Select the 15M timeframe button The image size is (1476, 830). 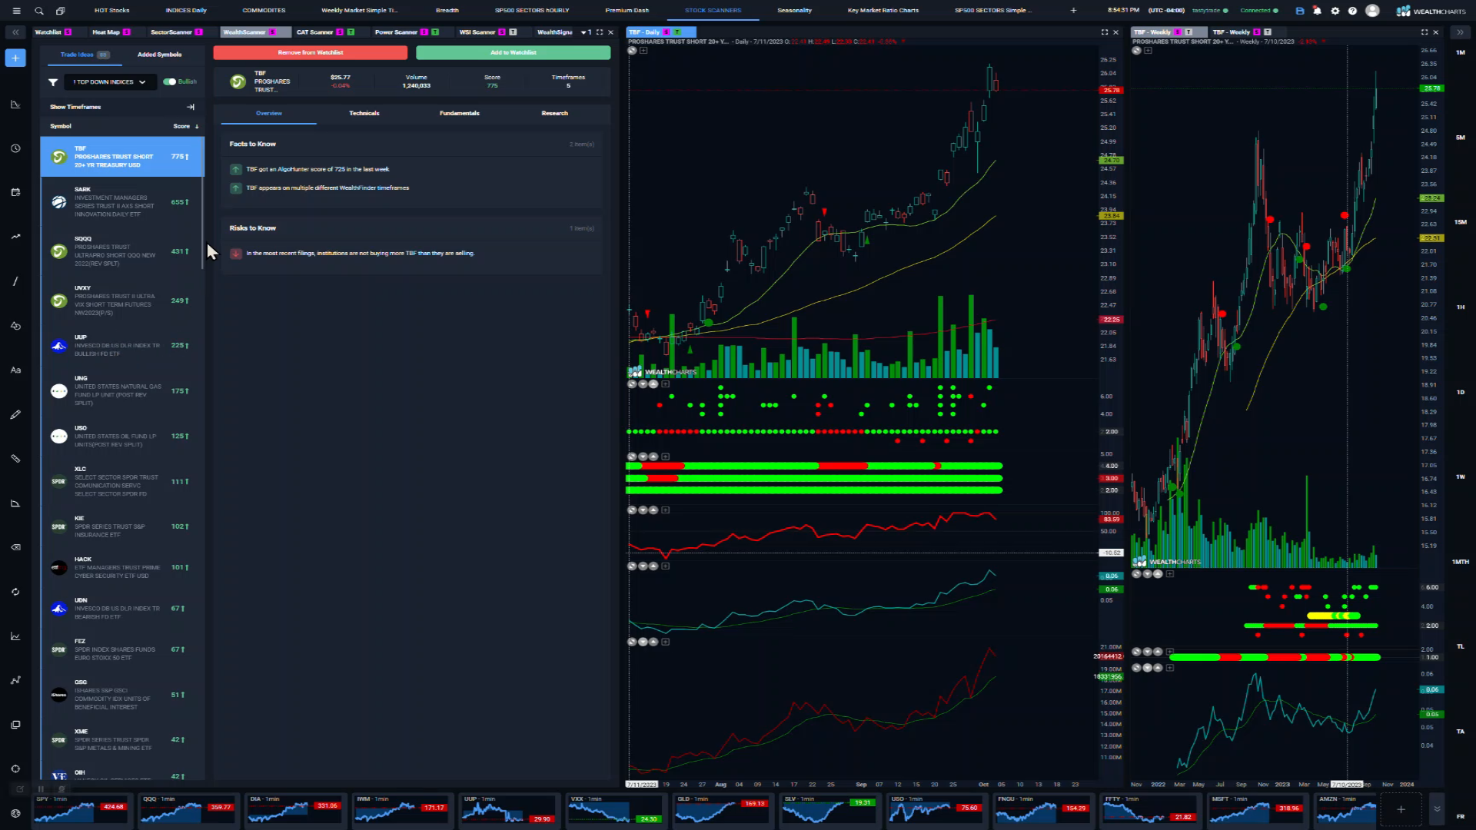click(1460, 222)
